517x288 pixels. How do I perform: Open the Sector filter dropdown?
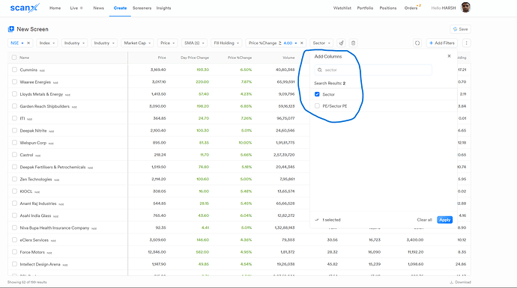point(321,43)
